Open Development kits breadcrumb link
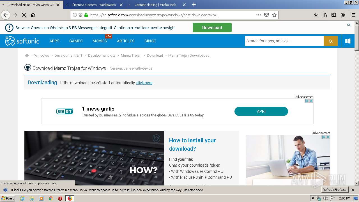Image resolution: width=359 pixels, height=202 pixels. pos(102,56)
